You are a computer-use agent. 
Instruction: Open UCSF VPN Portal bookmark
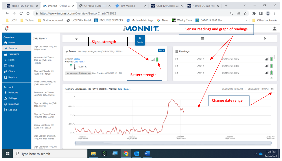[79, 20]
